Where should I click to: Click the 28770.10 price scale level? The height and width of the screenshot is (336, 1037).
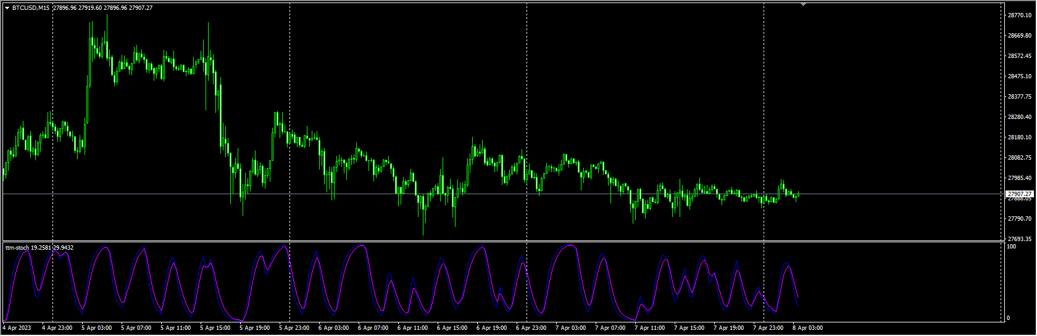1019,15
